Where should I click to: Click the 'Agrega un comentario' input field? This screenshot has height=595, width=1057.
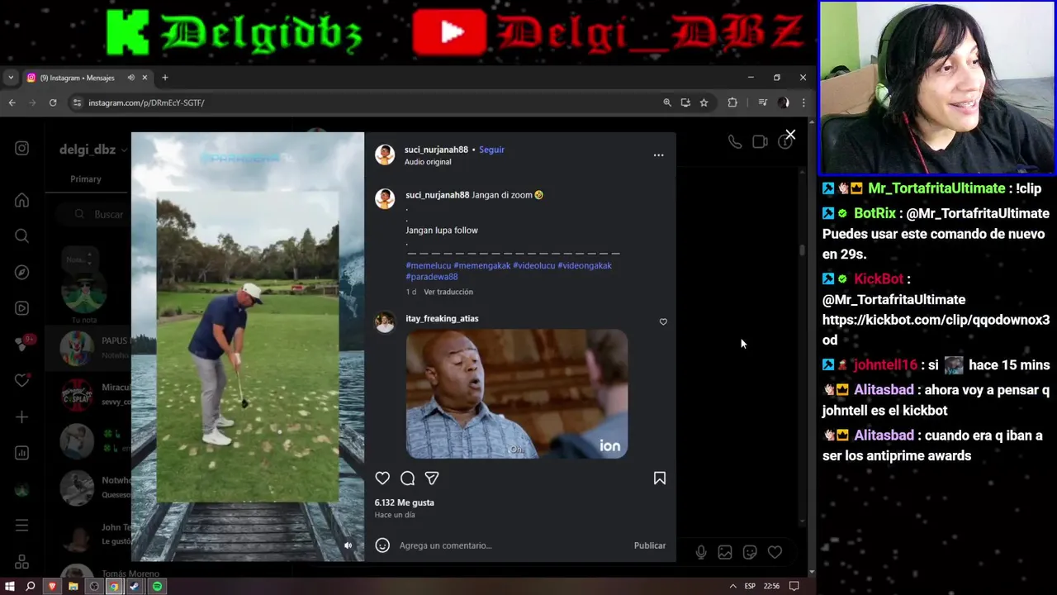click(x=512, y=545)
